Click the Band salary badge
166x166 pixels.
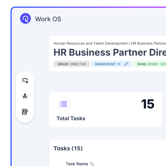click(150, 64)
